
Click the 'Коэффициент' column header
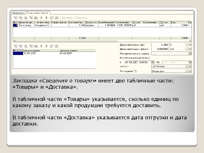(107, 22)
